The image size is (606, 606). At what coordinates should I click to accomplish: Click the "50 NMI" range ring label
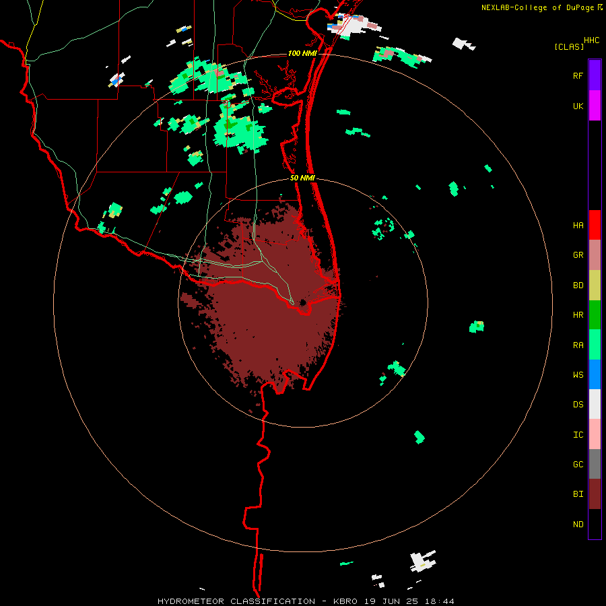[302, 178]
